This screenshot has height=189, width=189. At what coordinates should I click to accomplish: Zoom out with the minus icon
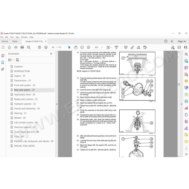82,47
